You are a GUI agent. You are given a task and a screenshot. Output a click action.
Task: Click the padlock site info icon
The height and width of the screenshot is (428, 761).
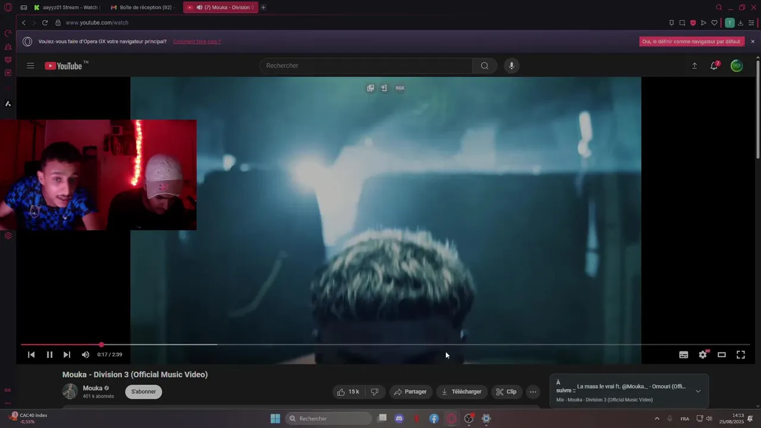(58, 23)
